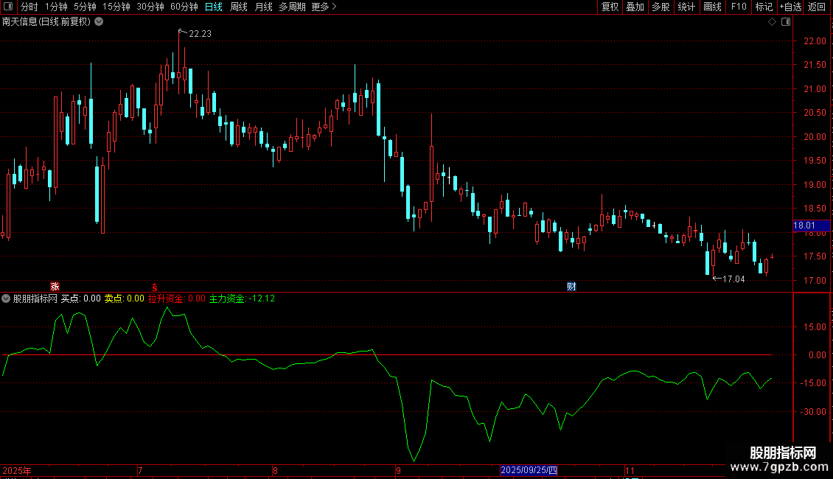Click the 标记 mark button
Screen dimensions: 833x479
764,7
